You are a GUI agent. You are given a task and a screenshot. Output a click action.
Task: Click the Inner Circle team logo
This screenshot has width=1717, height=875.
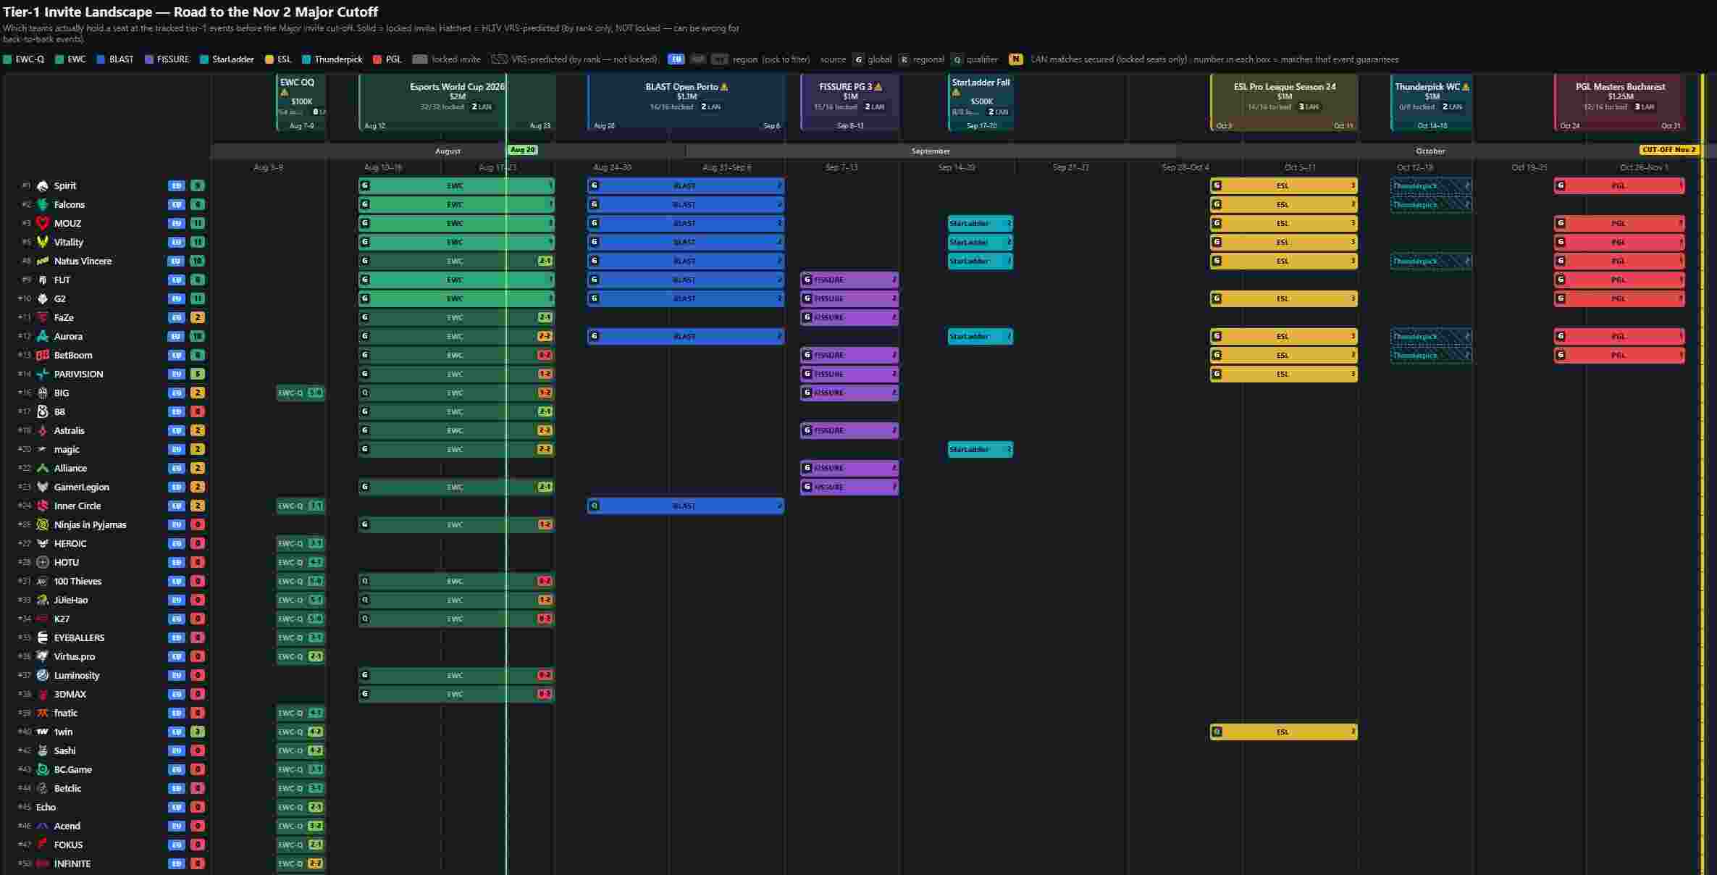[43, 506]
